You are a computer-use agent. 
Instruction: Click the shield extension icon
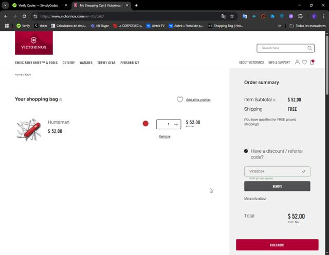pos(282,16)
